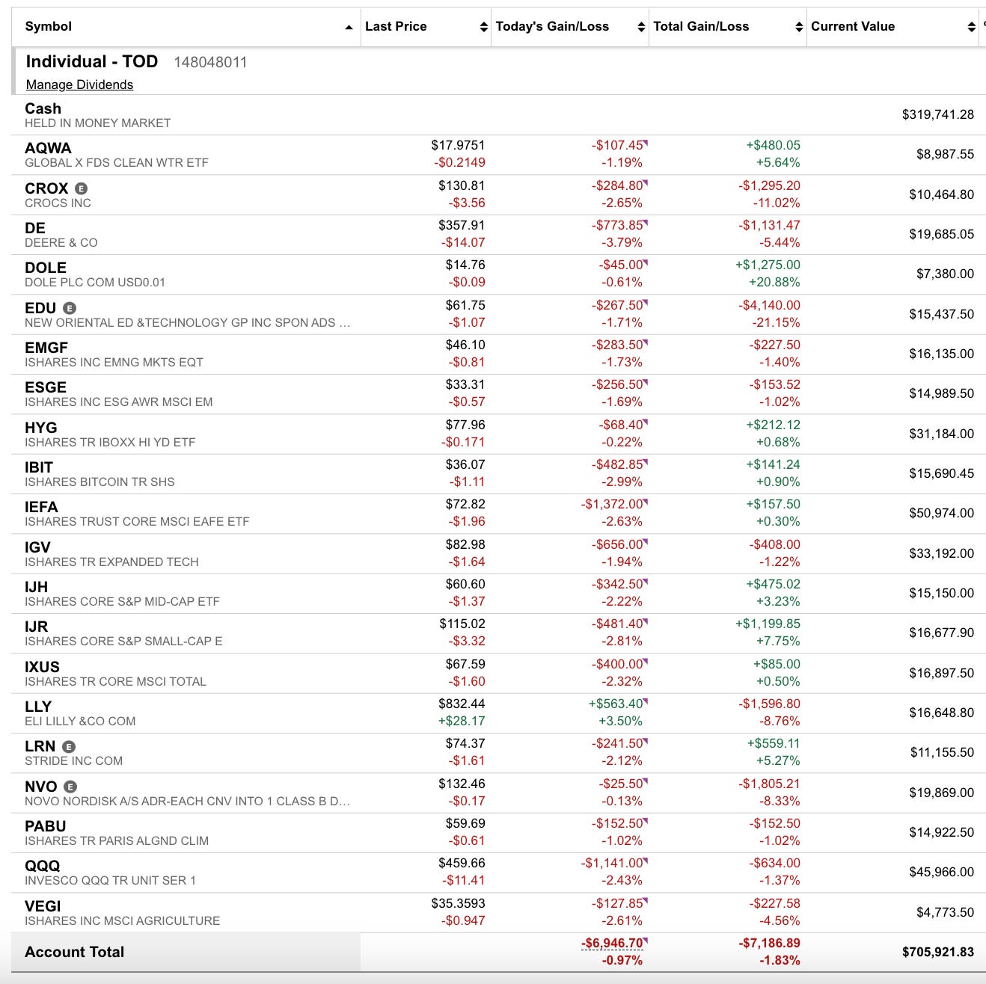This screenshot has height=984, width=986.
Task: Open the EMGF symbol
Action: click(46, 348)
